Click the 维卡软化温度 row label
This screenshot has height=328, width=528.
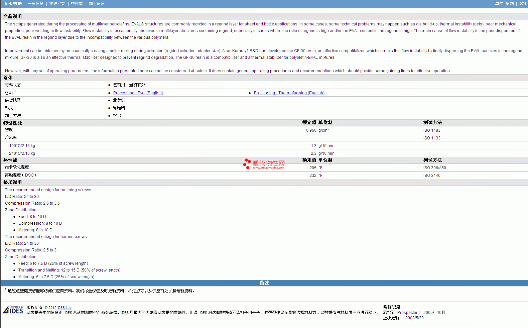[x=17, y=167]
